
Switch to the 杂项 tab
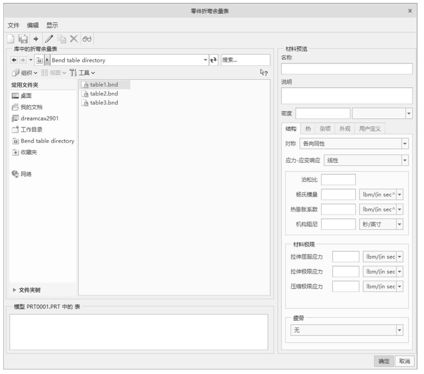tap(325, 129)
